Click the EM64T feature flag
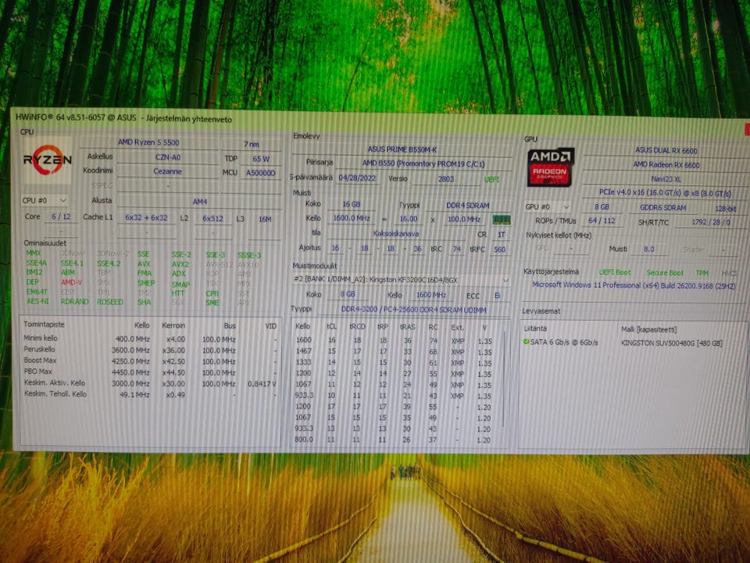Screen dimensions: 750x563 pyautogui.click(x=37, y=292)
